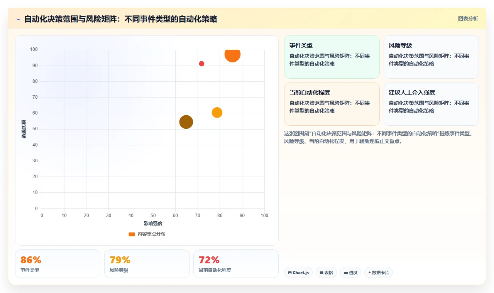Click the main title 自动化决策范围与风险矩阵

tap(120, 19)
